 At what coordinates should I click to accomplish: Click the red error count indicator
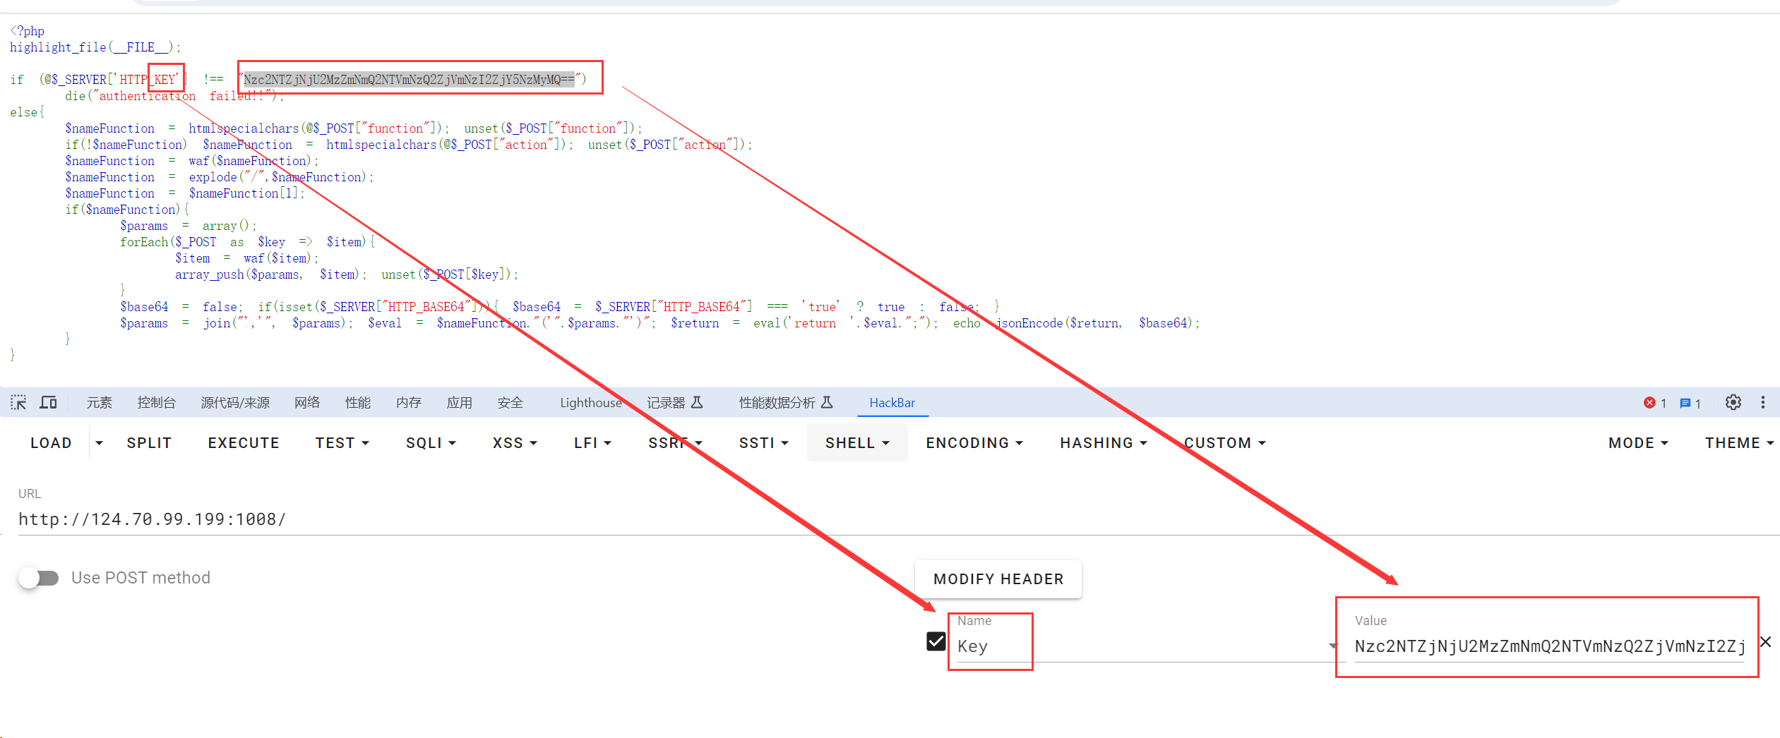coord(1654,403)
